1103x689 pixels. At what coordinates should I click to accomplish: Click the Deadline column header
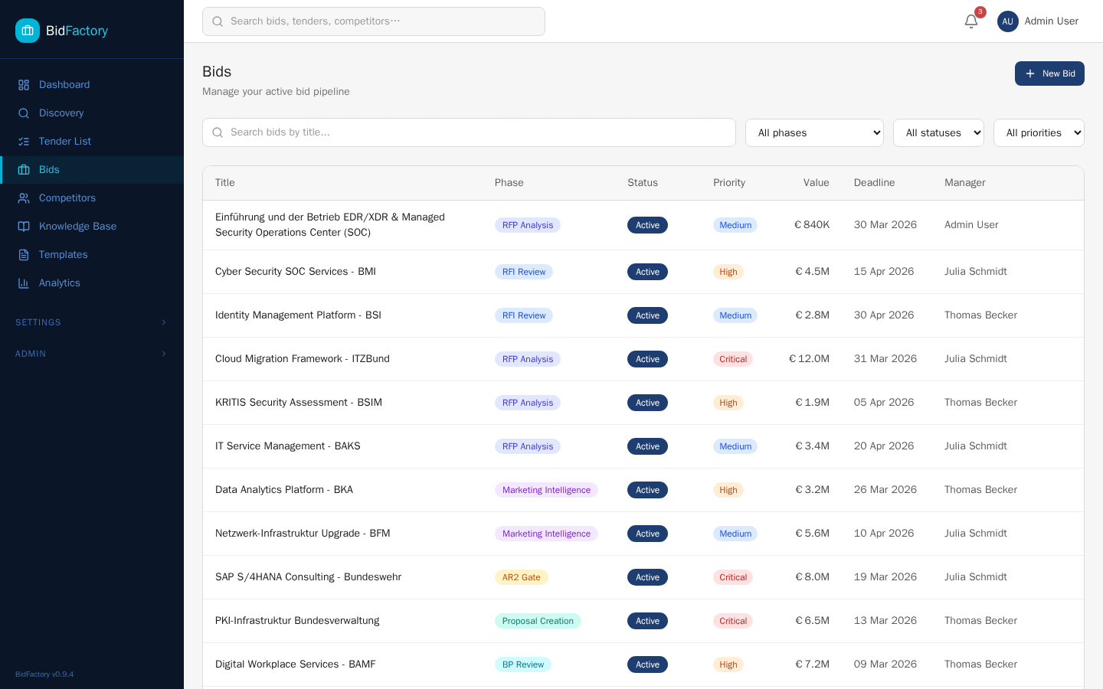(x=874, y=183)
